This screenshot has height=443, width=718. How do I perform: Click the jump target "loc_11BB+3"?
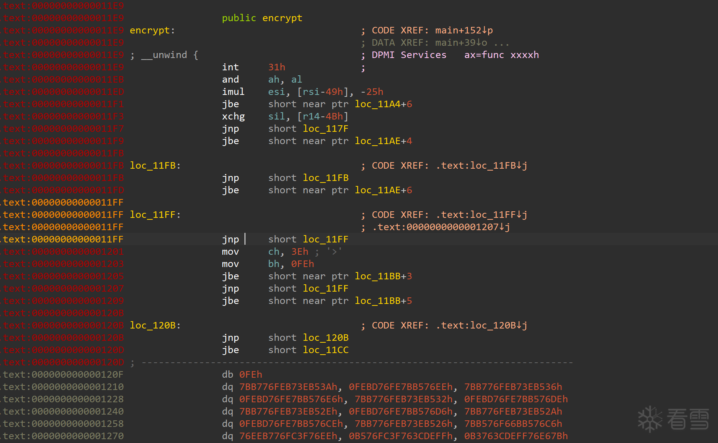(x=383, y=276)
